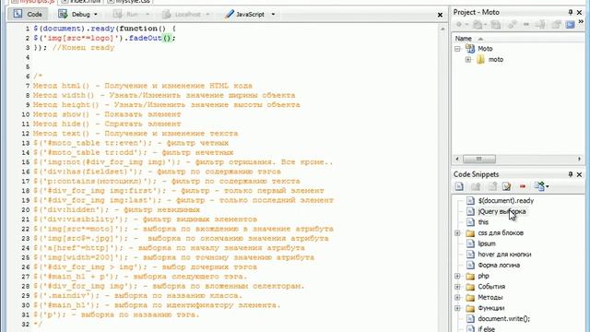Click the blue folder icon in Project toolbar
Viewport: 590px width, 332px height.
[571, 25]
